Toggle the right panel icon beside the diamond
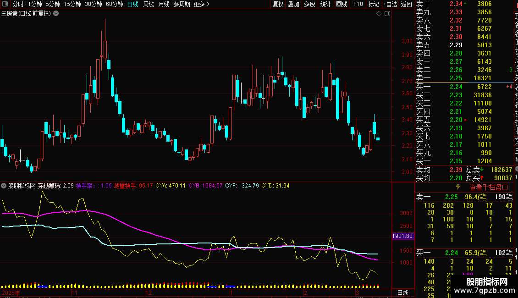 (x=387, y=14)
